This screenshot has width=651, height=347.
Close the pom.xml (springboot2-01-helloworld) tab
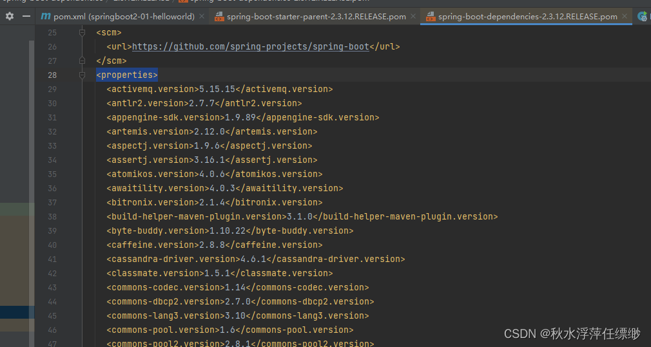(x=202, y=17)
